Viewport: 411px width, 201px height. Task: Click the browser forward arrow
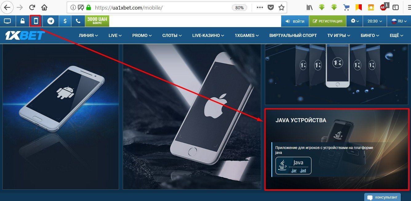pyautogui.click(x=19, y=7)
